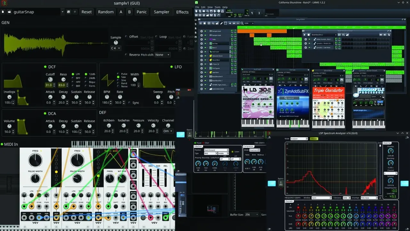Open LMMS File menu
Viewport: 410px width, 231px height.
pos(197,7)
